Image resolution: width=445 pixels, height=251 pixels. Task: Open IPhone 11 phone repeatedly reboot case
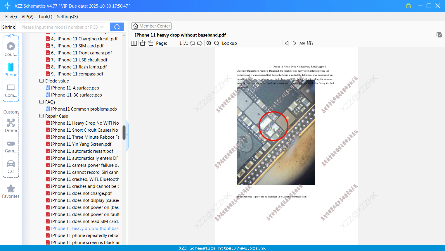coord(82,235)
